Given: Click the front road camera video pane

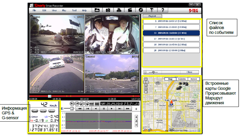Looking at the screenshot, I should pos(57,34).
